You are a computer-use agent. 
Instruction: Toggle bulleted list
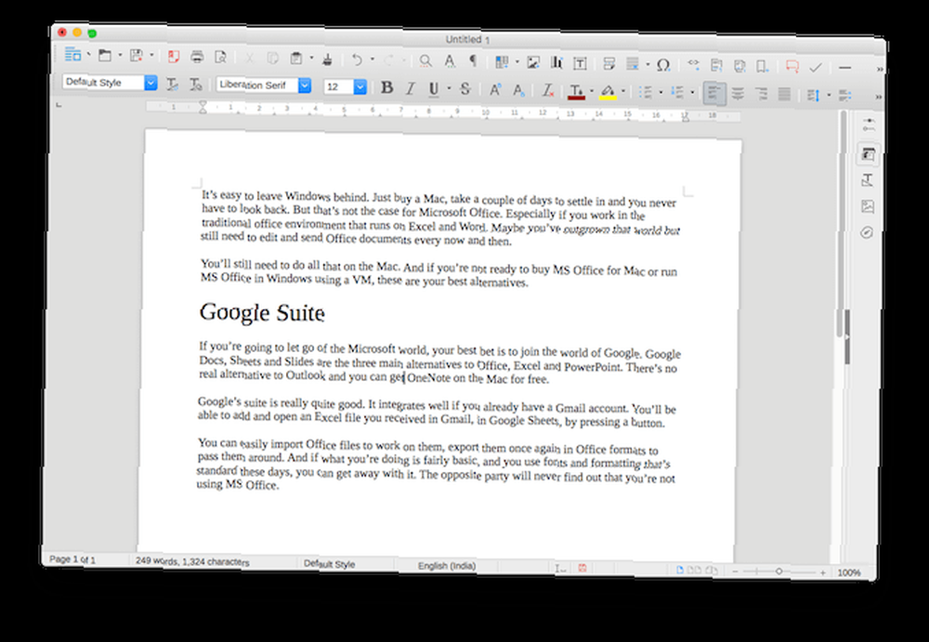(x=646, y=92)
